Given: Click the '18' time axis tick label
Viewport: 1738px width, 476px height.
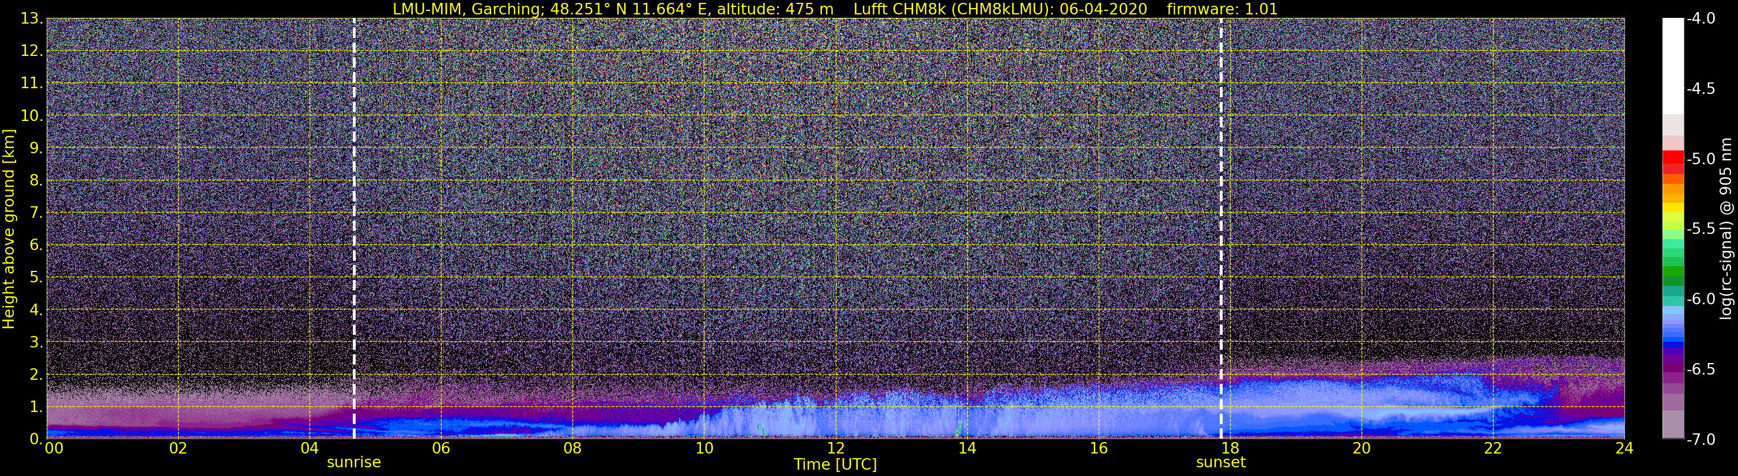Looking at the screenshot, I should tap(1230, 448).
